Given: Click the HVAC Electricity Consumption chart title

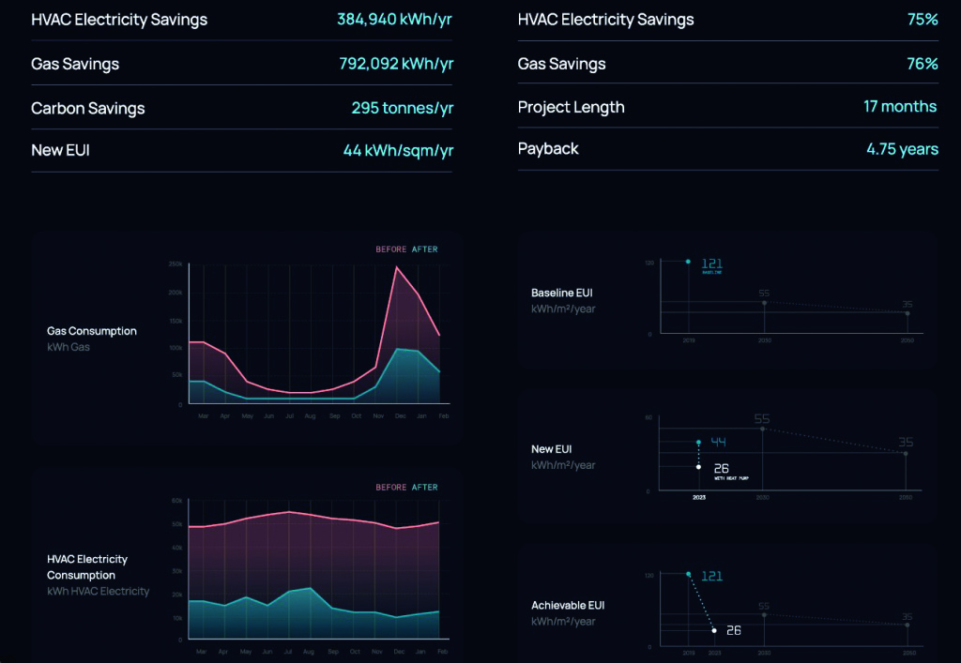Looking at the screenshot, I should pos(87,566).
